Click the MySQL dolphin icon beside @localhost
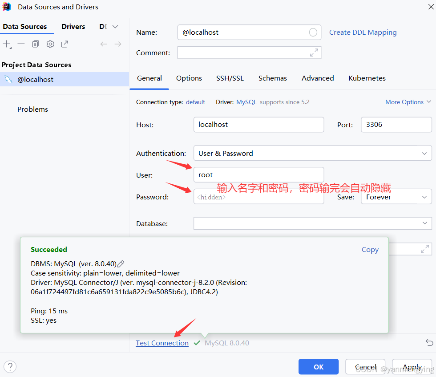The width and height of the screenshot is (436, 377). 8,79
